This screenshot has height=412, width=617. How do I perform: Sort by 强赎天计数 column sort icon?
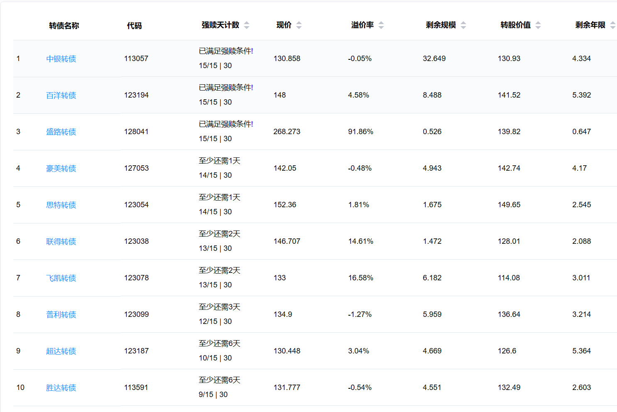tap(247, 25)
